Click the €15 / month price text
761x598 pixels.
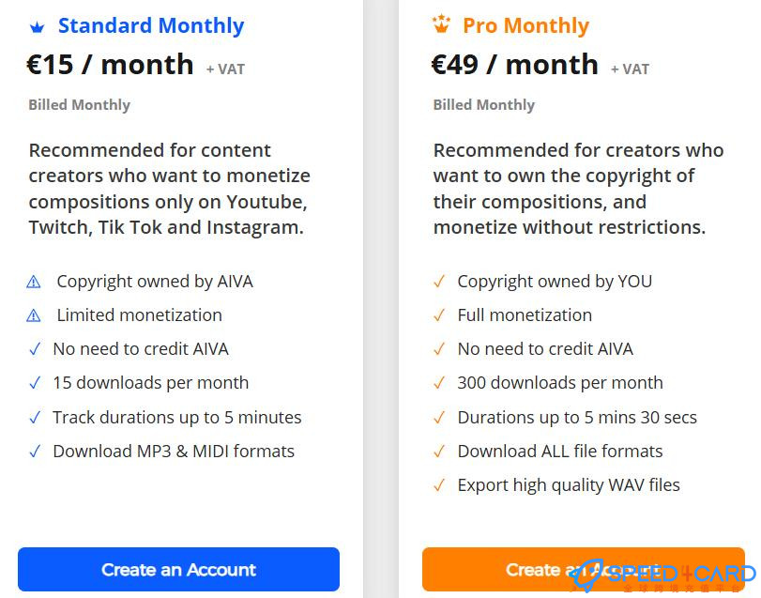110,65
